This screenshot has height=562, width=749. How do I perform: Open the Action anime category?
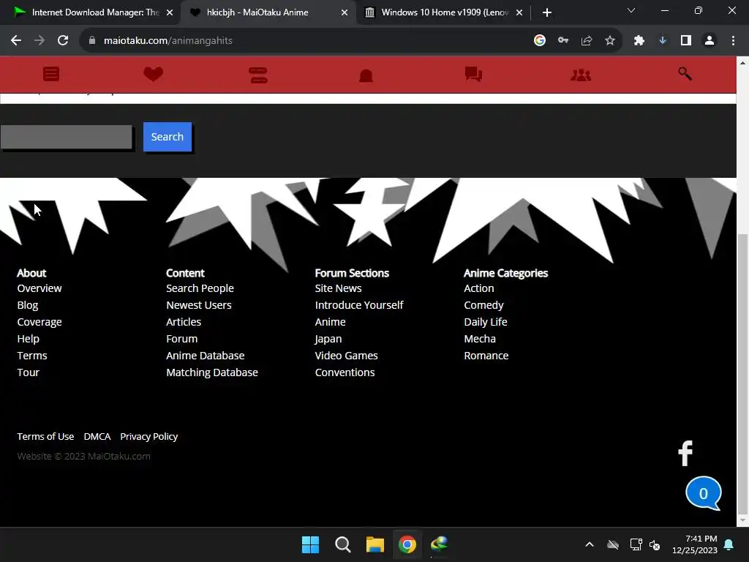click(478, 288)
